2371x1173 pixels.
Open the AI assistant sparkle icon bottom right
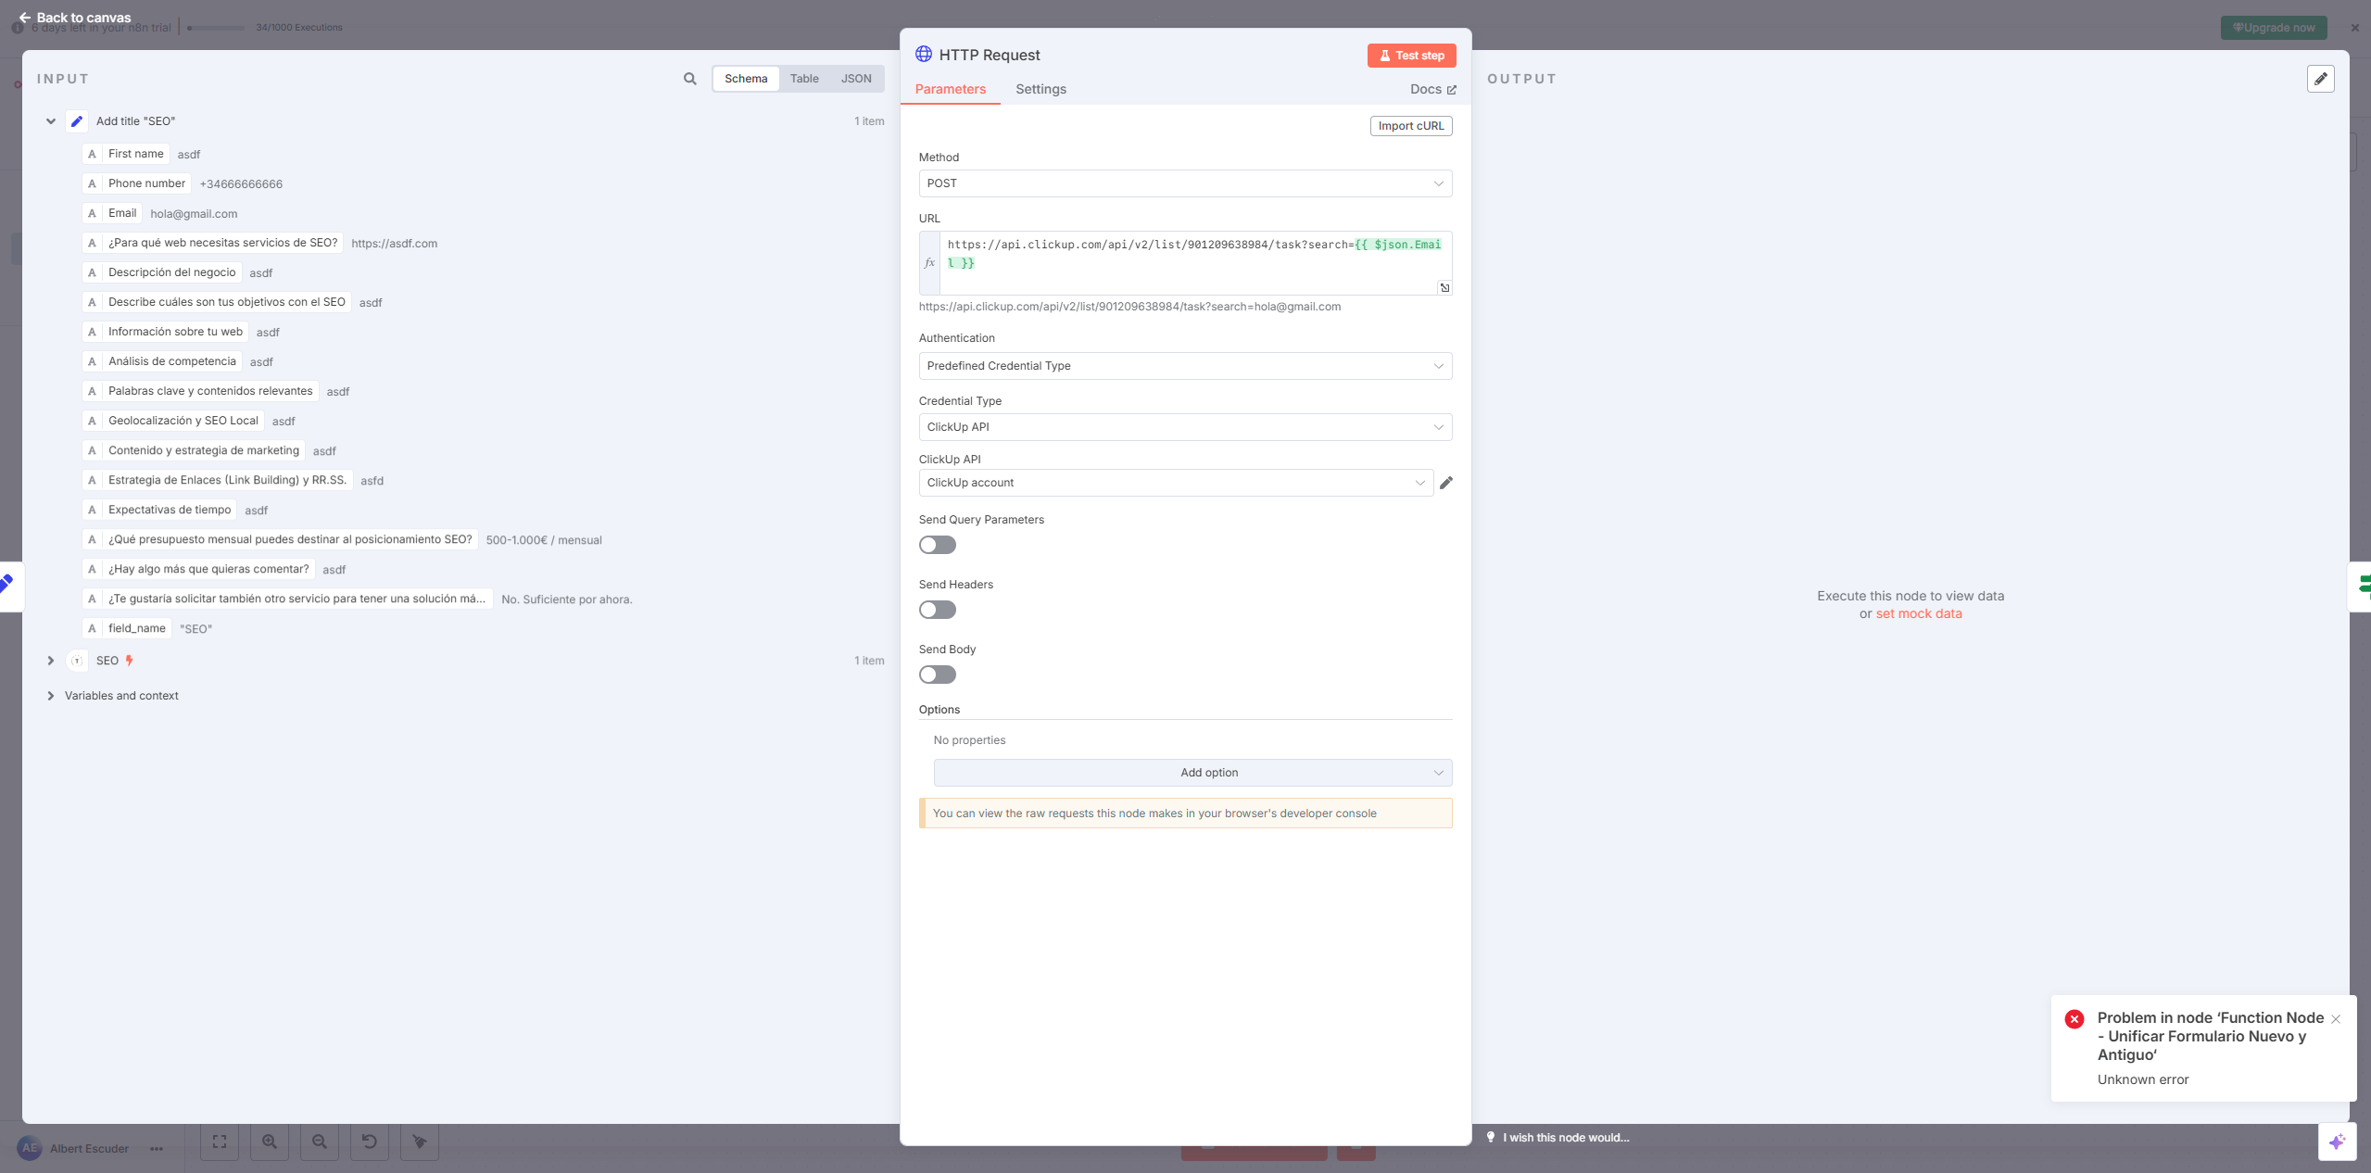tap(2337, 1141)
